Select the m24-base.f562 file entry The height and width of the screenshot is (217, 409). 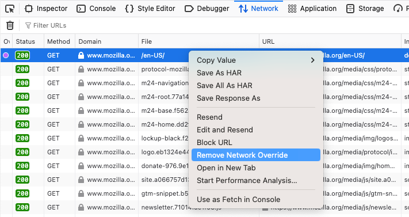coord(165,111)
